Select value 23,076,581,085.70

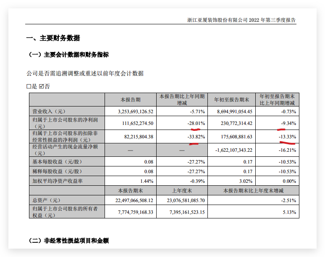tap(186, 200)
